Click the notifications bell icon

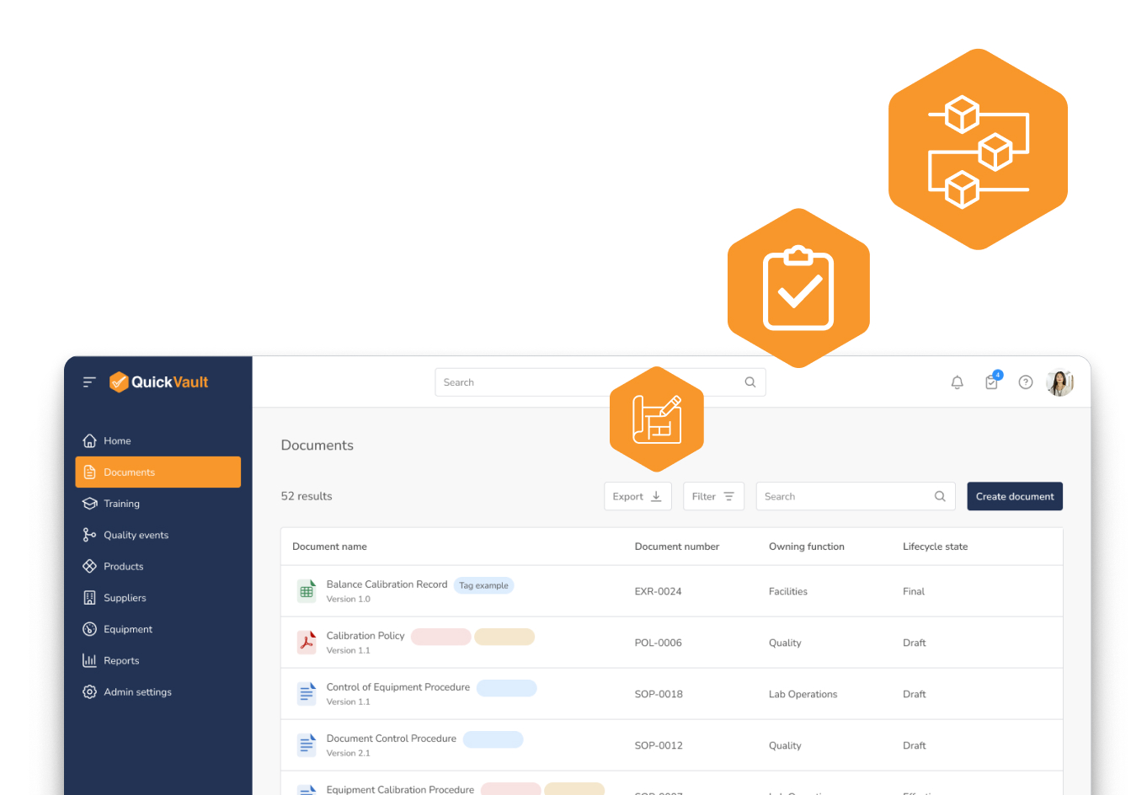pyautogui.click(x=957, y=382)
